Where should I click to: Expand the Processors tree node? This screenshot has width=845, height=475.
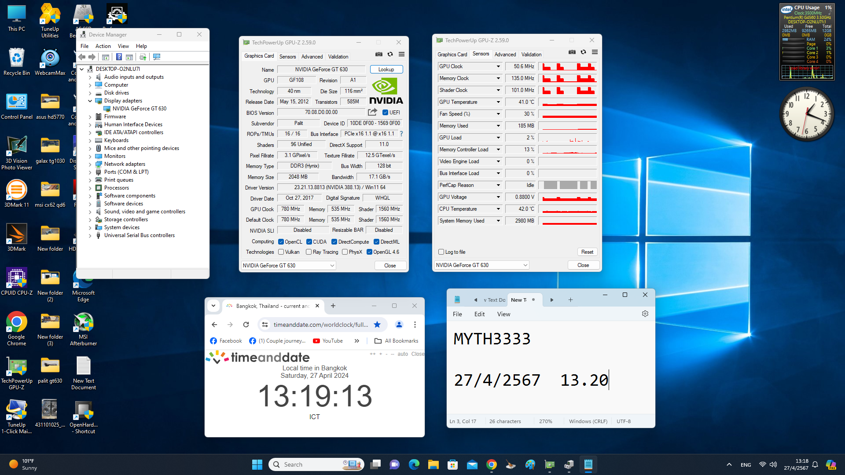[90, 188]
